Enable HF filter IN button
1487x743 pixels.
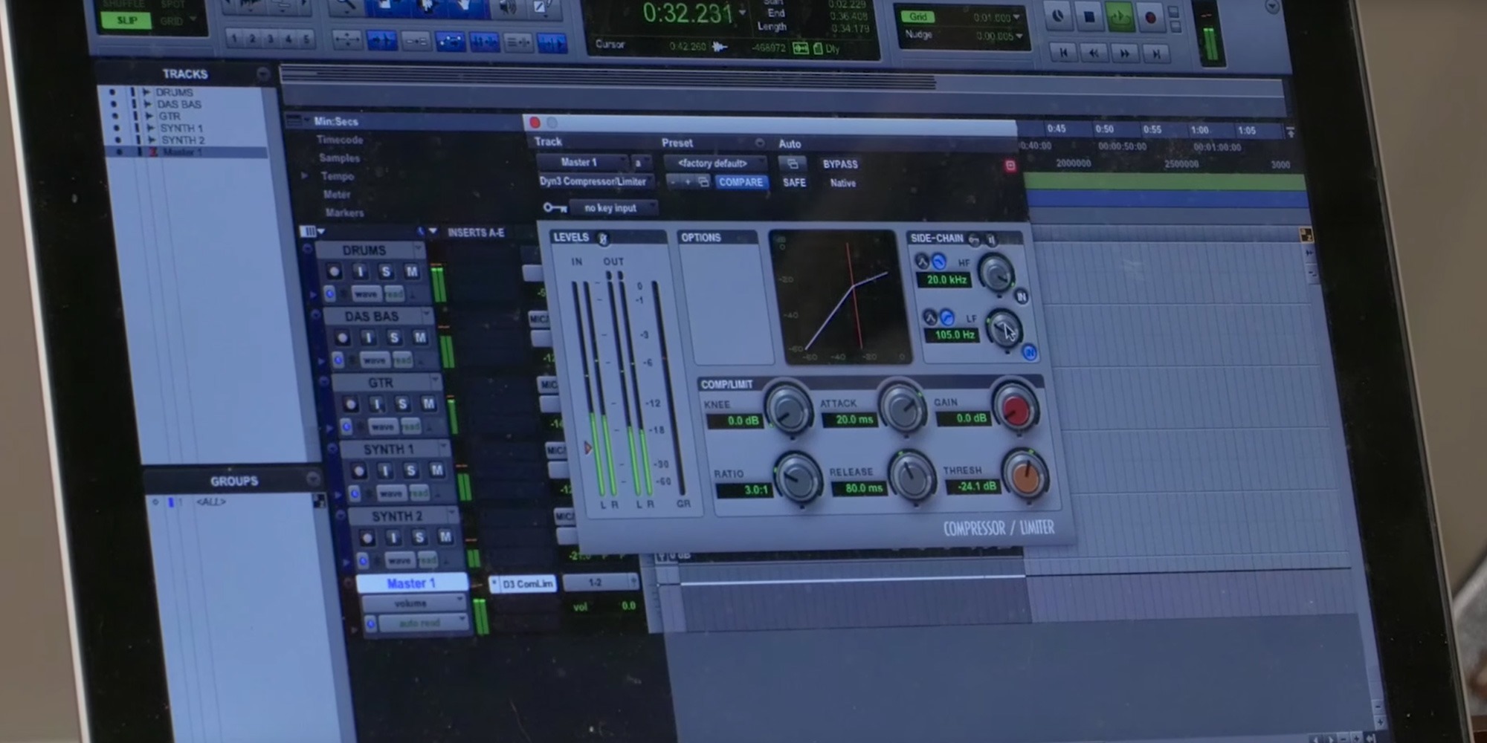(x=1021, y=296)
